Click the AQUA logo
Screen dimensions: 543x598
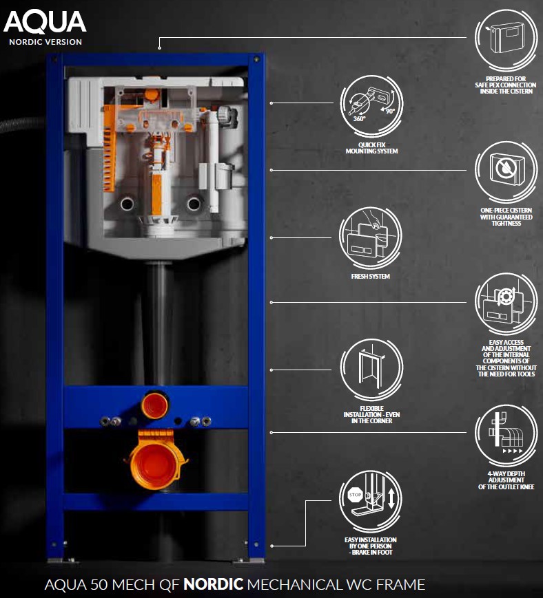[x=45, y=22]
